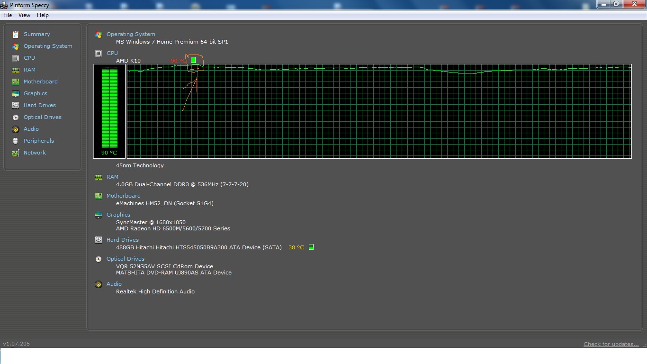Click the AMD K10 processor text
The height and width of the screenshot is (364, 647).
pyautogui.click(x=128, y=61)
